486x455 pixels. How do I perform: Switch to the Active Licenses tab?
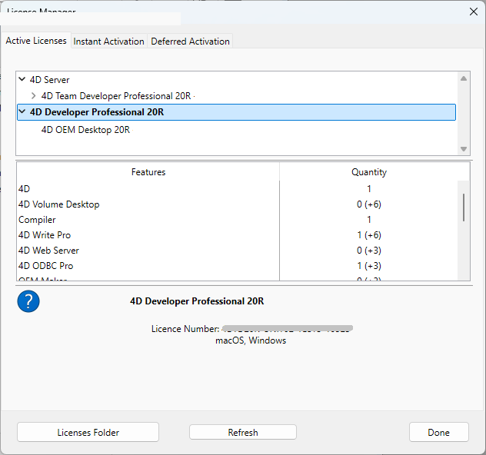[36, 41]
